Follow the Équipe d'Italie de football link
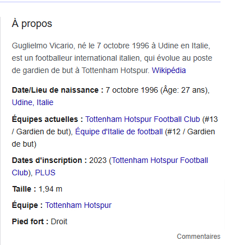225x245 pixels. coord(119,131)
